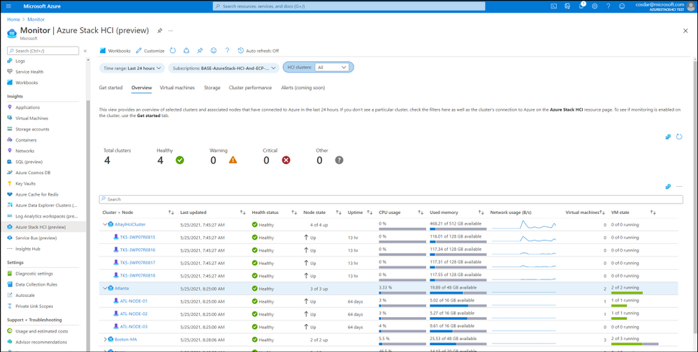
Task: Open the notifications bell
Action: click(581, 6)
